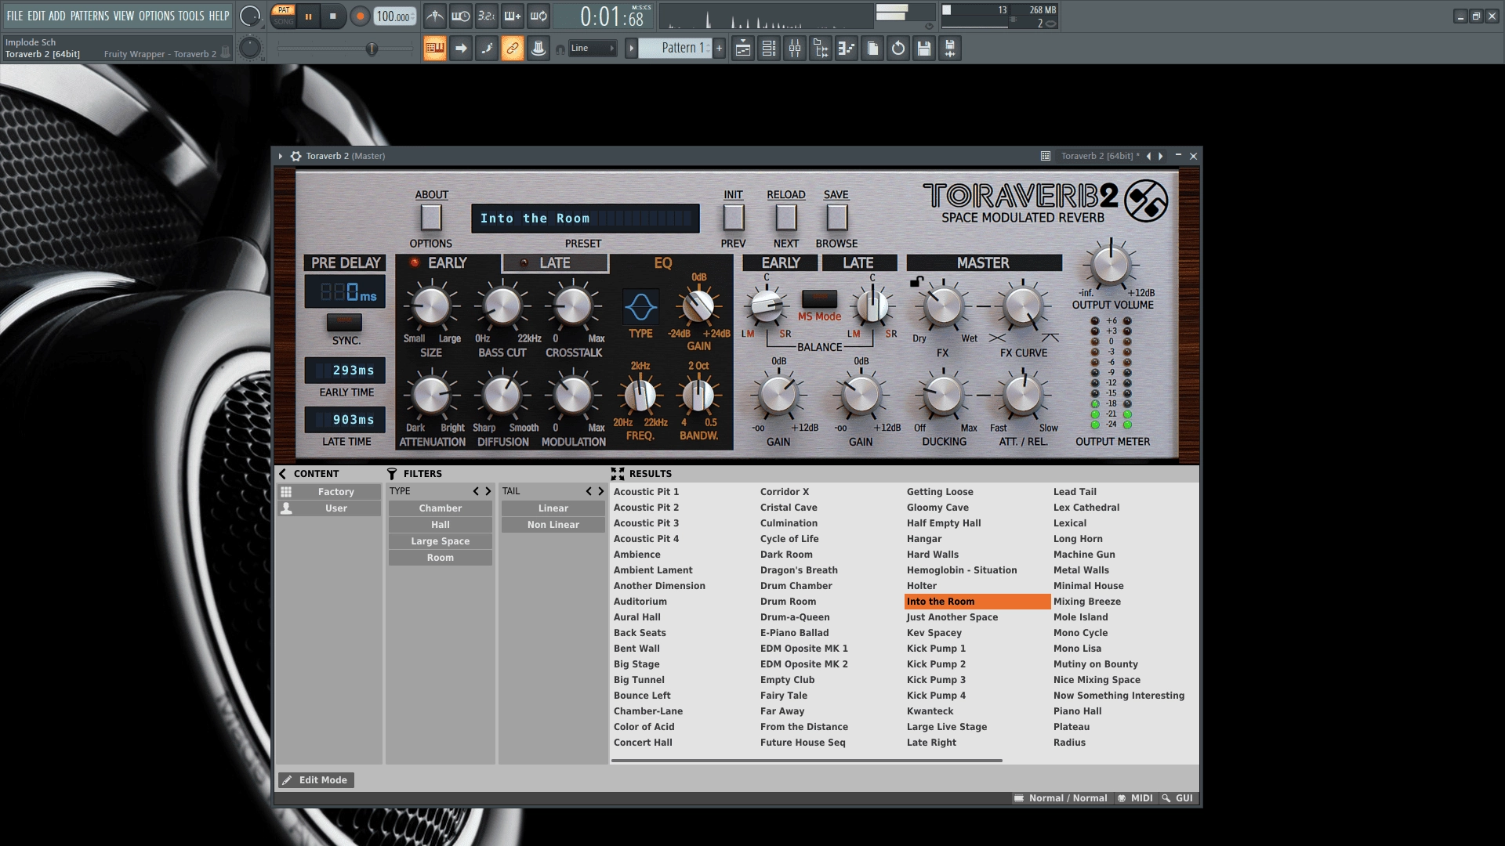Open Toraverb detailed settings gear icon

click(x=296, y=156)
